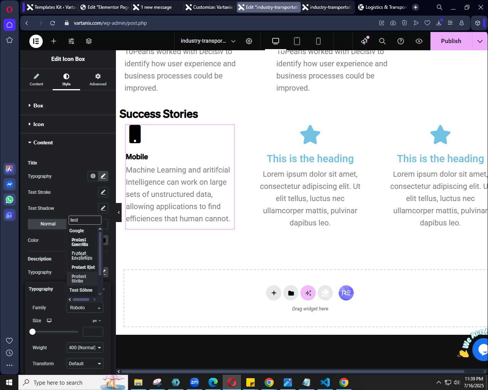The height and width of the screenshot is (390, 488).
Task: Click the browser snapshot camera icon
Action: pyautogui.click(x=393, y=23)
